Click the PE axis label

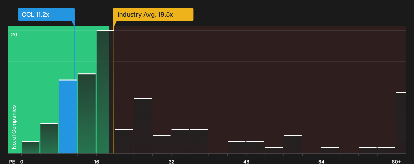(x=12, y=161)
